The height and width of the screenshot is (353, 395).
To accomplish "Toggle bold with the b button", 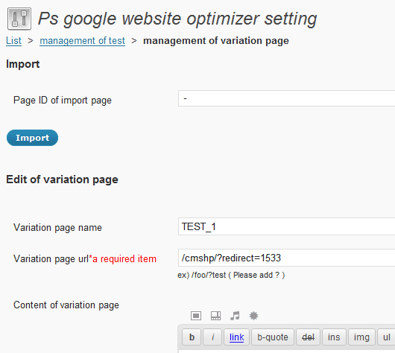I will [x=192, y=337].
